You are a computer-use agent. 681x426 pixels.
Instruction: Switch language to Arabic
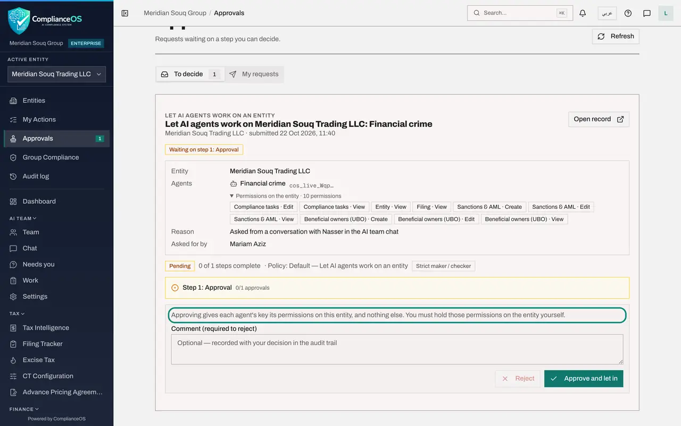click(607, 13)
